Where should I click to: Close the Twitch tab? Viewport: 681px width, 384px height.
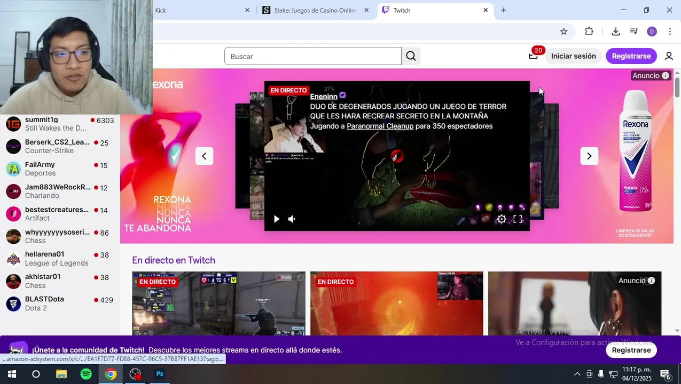tap(486, 10)
